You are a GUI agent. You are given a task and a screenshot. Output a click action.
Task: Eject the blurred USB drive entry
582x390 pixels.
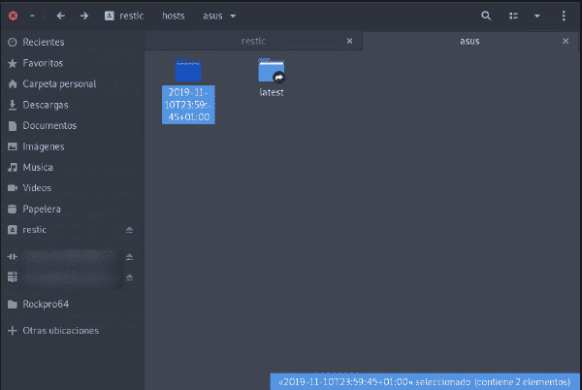click(129, 256)
